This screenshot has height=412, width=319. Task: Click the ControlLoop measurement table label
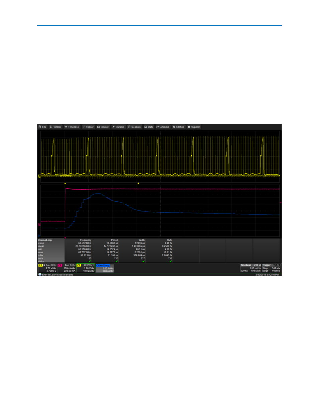click(45, 240)
